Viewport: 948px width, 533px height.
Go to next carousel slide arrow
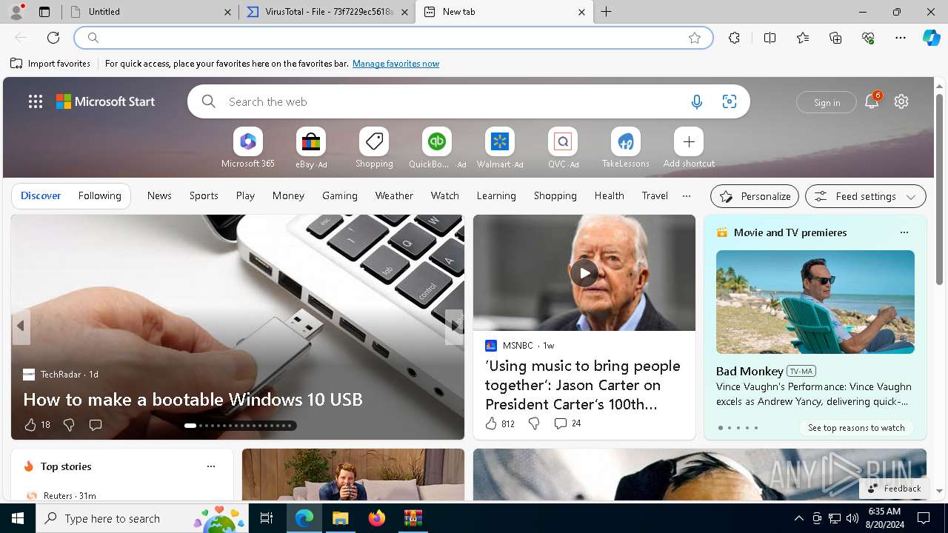[x=454, y=326]
